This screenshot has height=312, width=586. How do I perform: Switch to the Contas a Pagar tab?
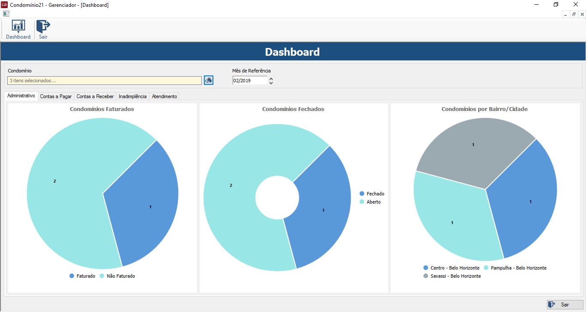[x=56, y=96]
